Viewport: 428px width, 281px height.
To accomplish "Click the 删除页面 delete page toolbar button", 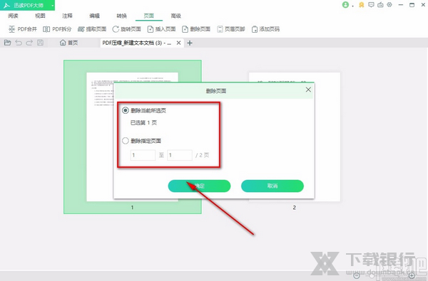I will (196, 29).
